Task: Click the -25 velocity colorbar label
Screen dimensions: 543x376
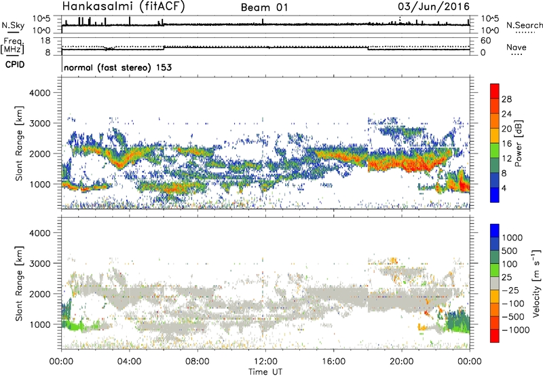Action: 510,290
